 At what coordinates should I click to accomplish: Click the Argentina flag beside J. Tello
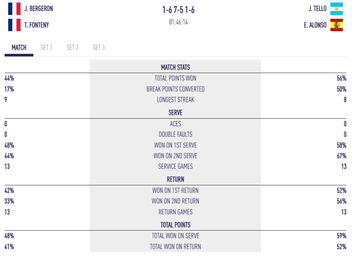(x=337, y=9)
